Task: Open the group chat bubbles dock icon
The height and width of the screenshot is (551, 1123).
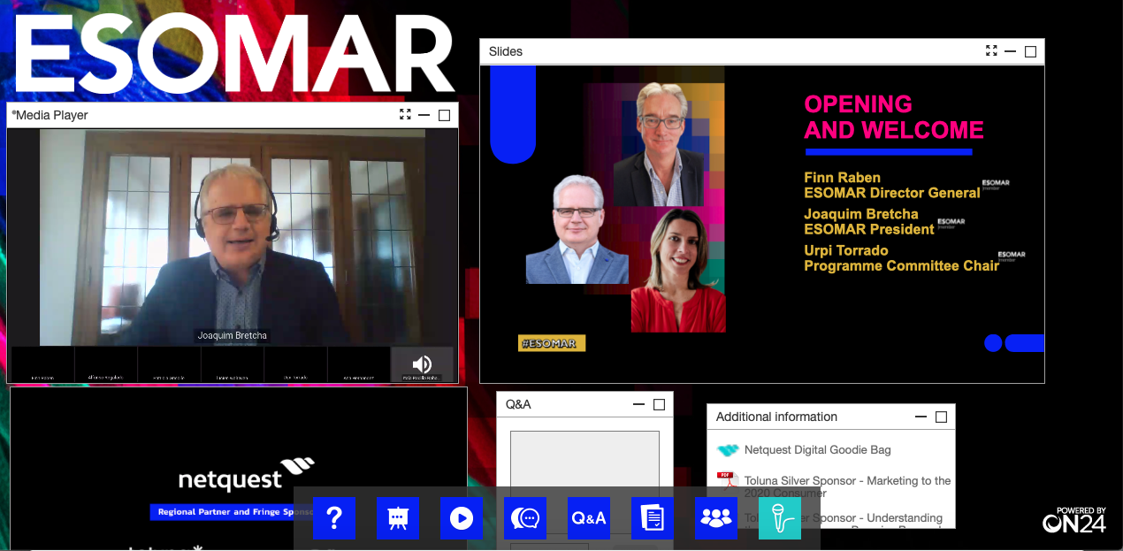Action: pos(525,517)
